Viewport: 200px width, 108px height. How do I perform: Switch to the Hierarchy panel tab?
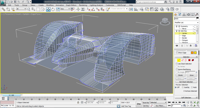pyautogui.click(x=184, y=14)
